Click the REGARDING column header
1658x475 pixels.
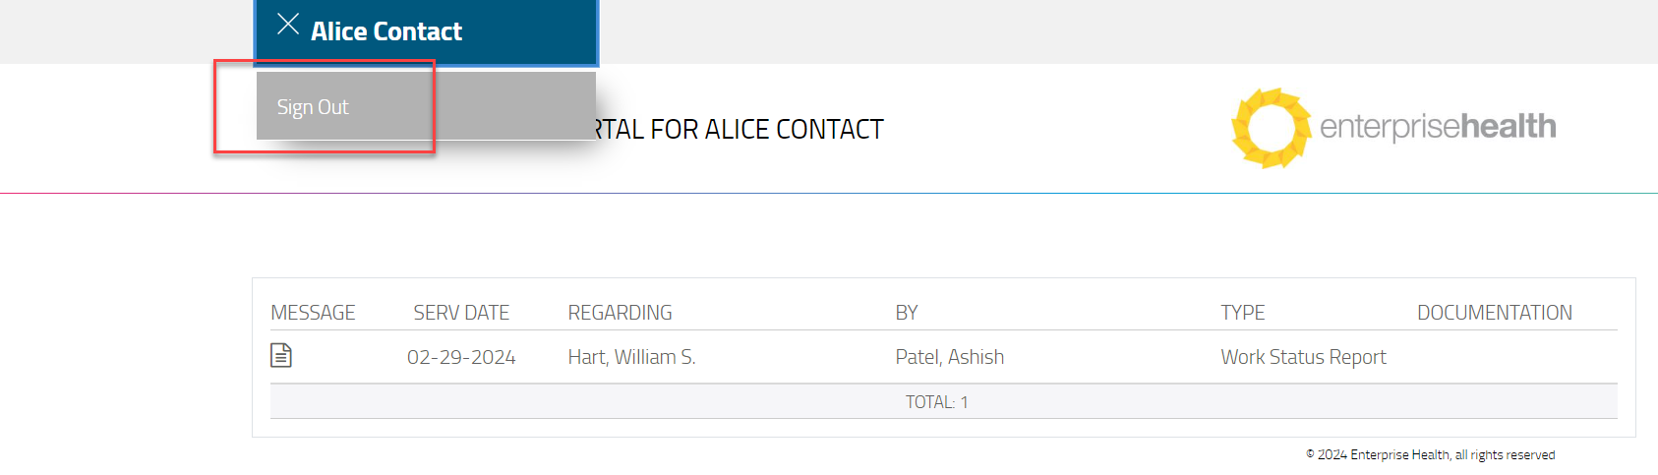620,313
